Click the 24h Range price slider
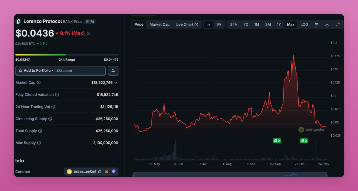The width and height of the screenshot is (358, 191). (67, 55)
